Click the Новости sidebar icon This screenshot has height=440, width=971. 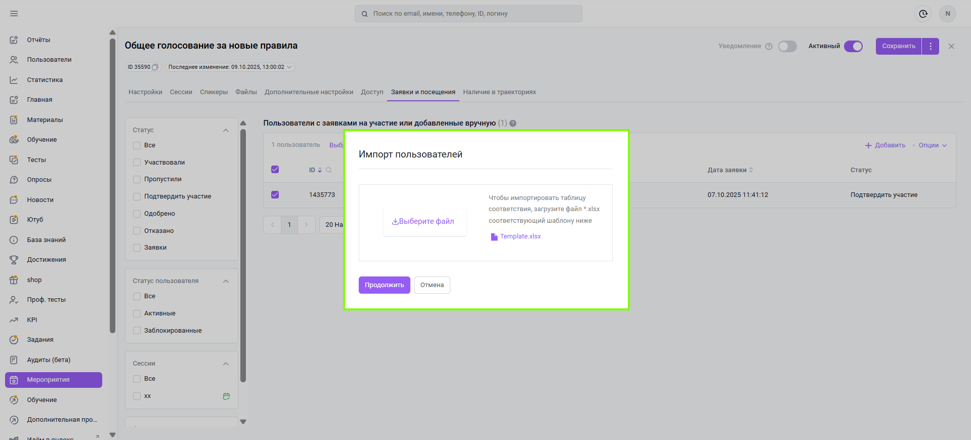pos(14,200)
